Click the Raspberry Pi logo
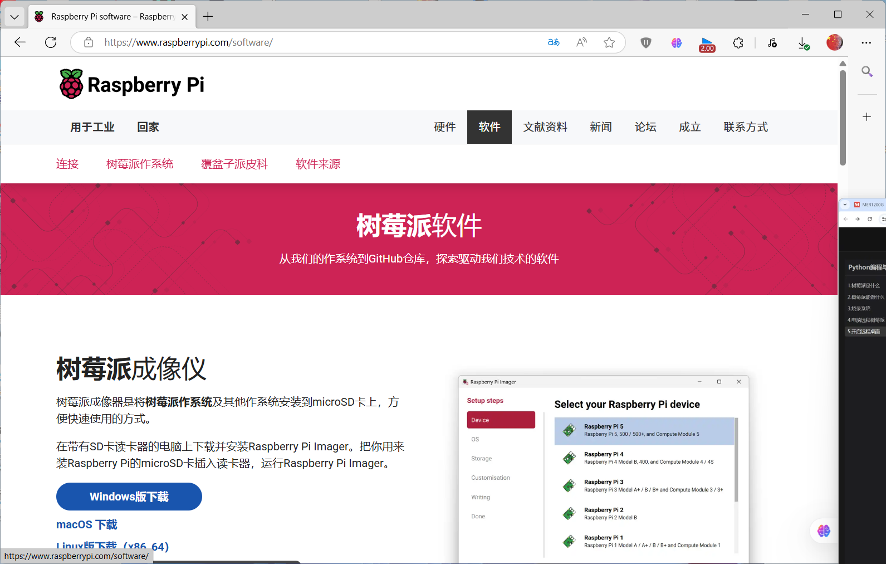The height and width of the screenshot is (564, 886). click(x=132, y=85)
